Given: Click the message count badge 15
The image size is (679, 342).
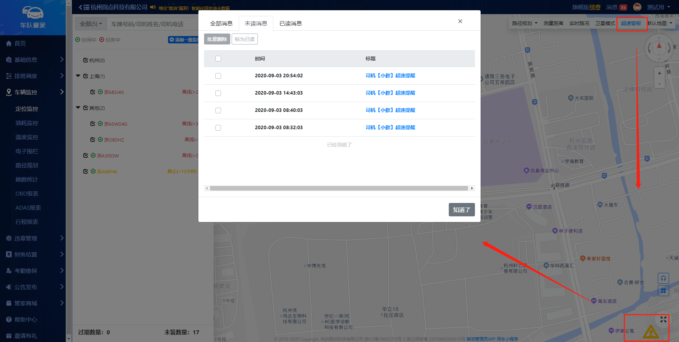Looking at the screenshot, I should pyautogui.click(x=623, y=7).
